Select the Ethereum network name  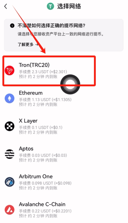pyautogui.click(x=31, y=93)
